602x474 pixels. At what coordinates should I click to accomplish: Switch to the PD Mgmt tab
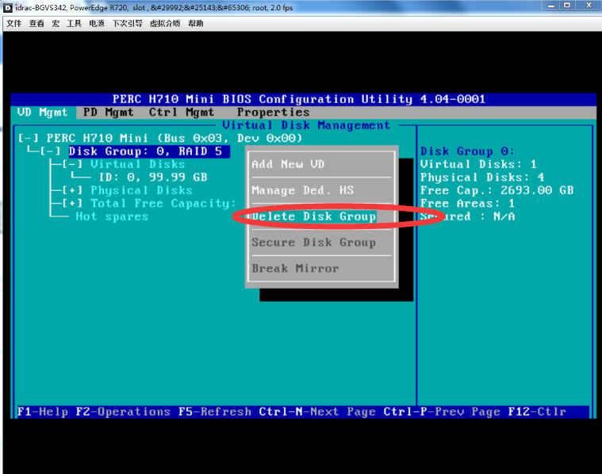pyautogui.click(x=109, y=113)
